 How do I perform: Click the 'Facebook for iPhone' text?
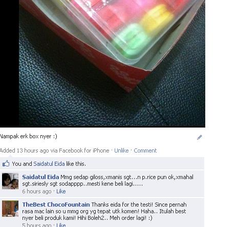pos(84,150)
